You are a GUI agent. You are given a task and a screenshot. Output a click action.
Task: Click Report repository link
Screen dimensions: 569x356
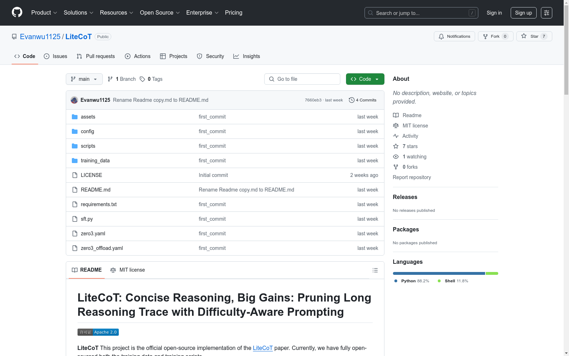click(412, 177)
